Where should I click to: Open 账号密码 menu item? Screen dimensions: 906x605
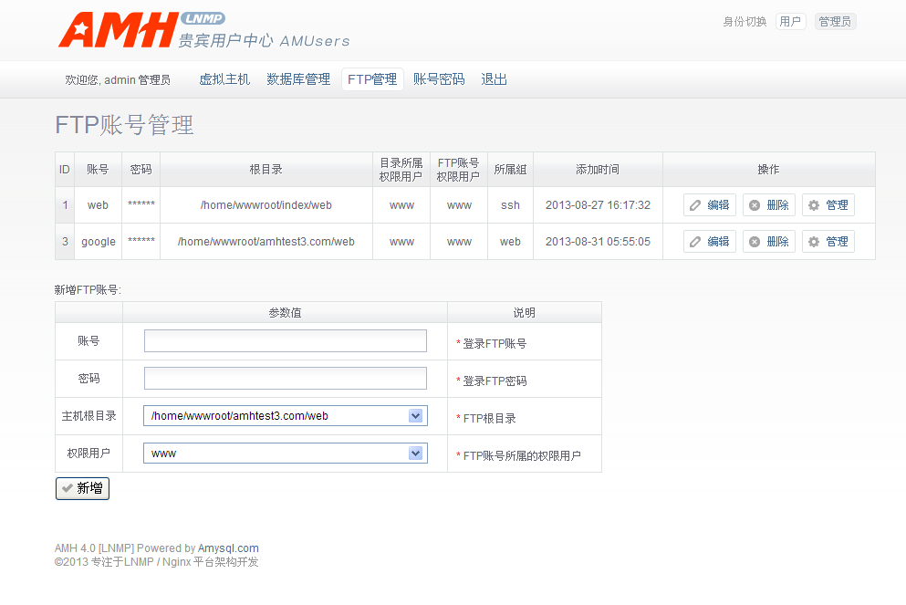(x=439, y=79)
